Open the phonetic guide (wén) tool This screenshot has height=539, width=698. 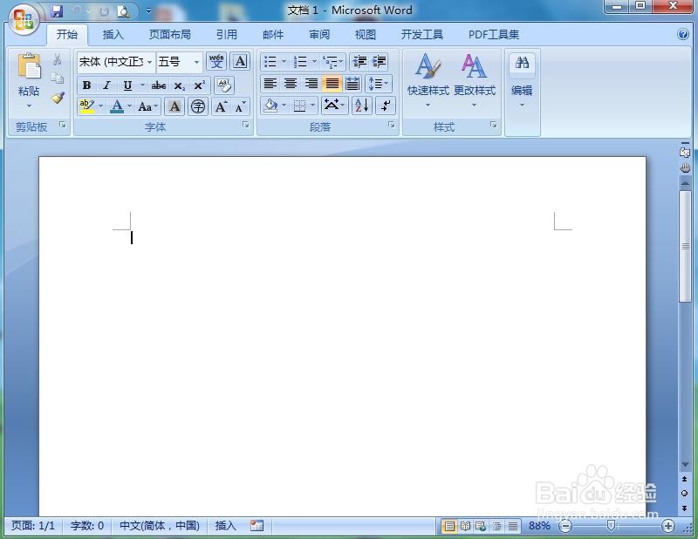pos(216,61)
